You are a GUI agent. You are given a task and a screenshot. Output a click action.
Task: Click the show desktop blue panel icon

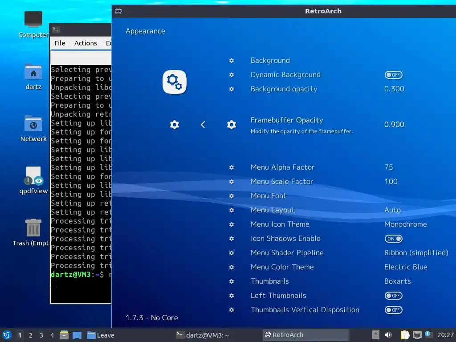tap(77, 335)
